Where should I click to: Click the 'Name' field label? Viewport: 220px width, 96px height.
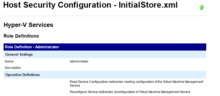[9, 61]
